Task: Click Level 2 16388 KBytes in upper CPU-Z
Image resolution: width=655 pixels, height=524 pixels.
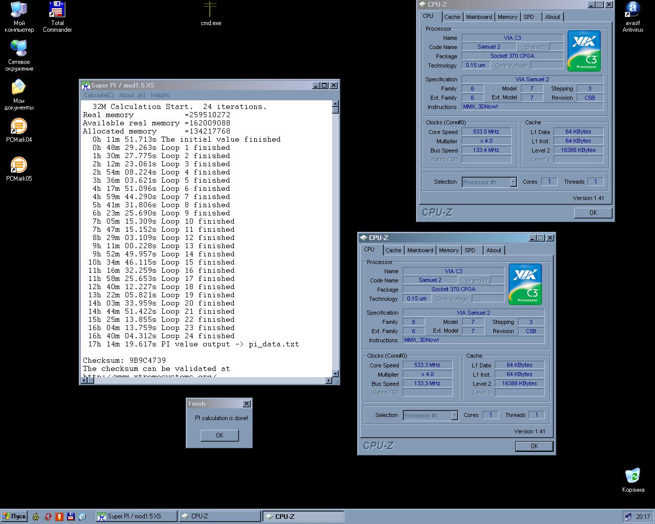Action: click(578, 150)
